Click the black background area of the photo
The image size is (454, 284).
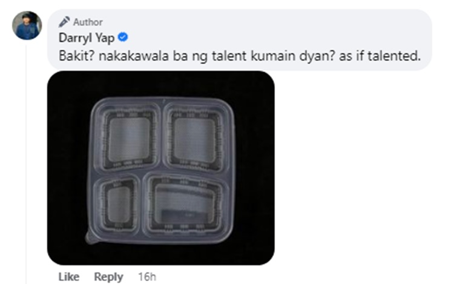[68, 168]
